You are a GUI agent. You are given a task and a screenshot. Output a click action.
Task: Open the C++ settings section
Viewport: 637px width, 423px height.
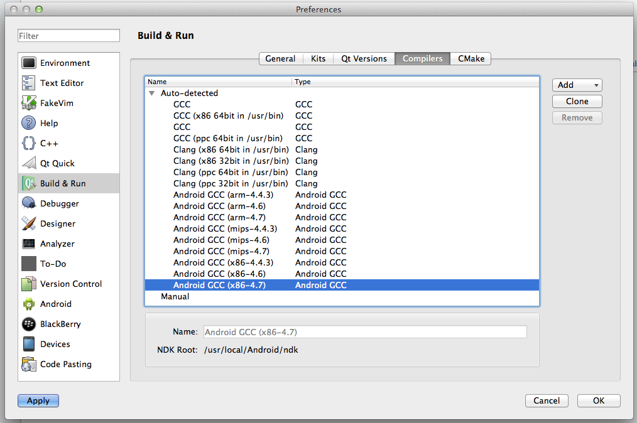28,143
